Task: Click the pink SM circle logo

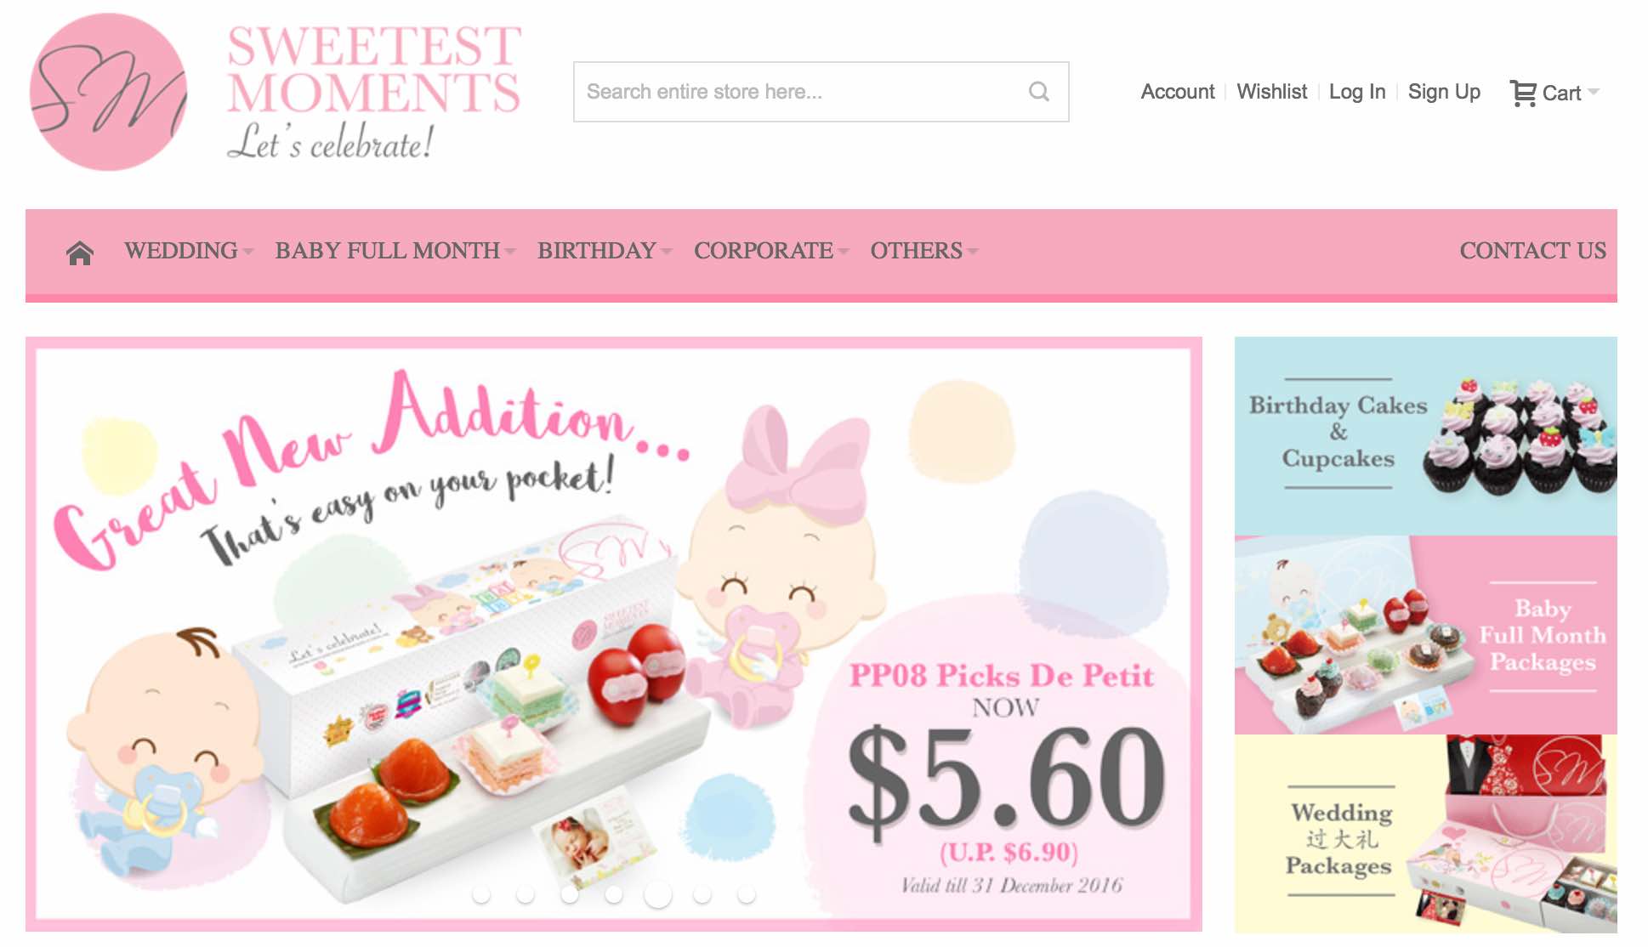Action: coord(108,92)
